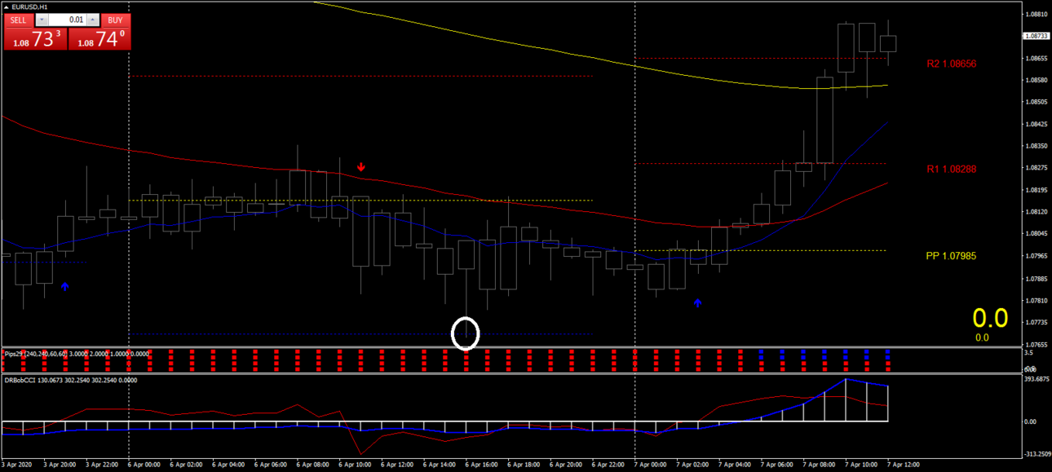Click the R2 1.08656 pivot label
This screenshot has height=472, width=1052.
coord(951,64)
